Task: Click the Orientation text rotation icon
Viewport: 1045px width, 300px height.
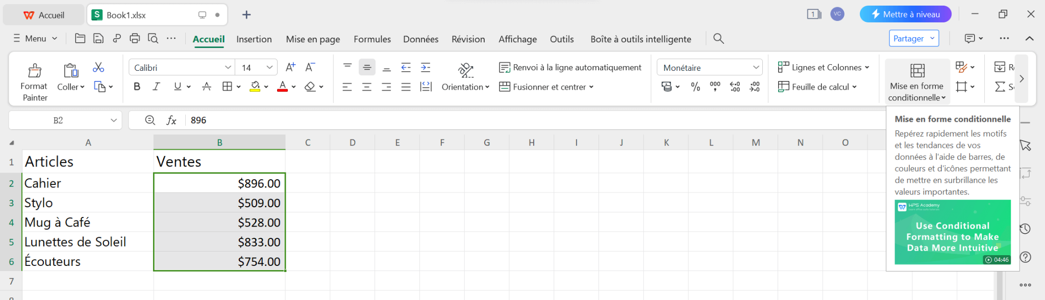Action: pyautogui.click(x=465, y=70)
